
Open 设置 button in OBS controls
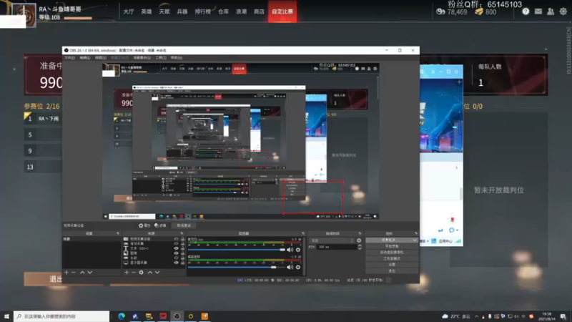click(x=392, y=265)
